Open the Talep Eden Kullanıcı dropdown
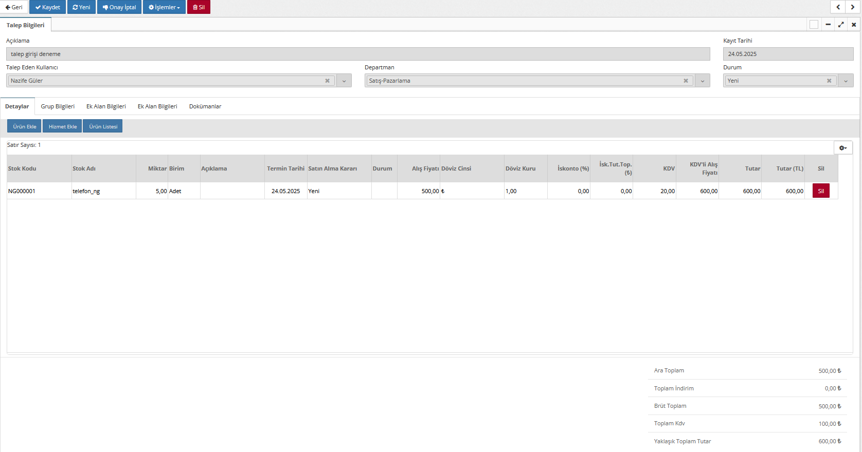 pyautogui.click(x=344, y=81)
